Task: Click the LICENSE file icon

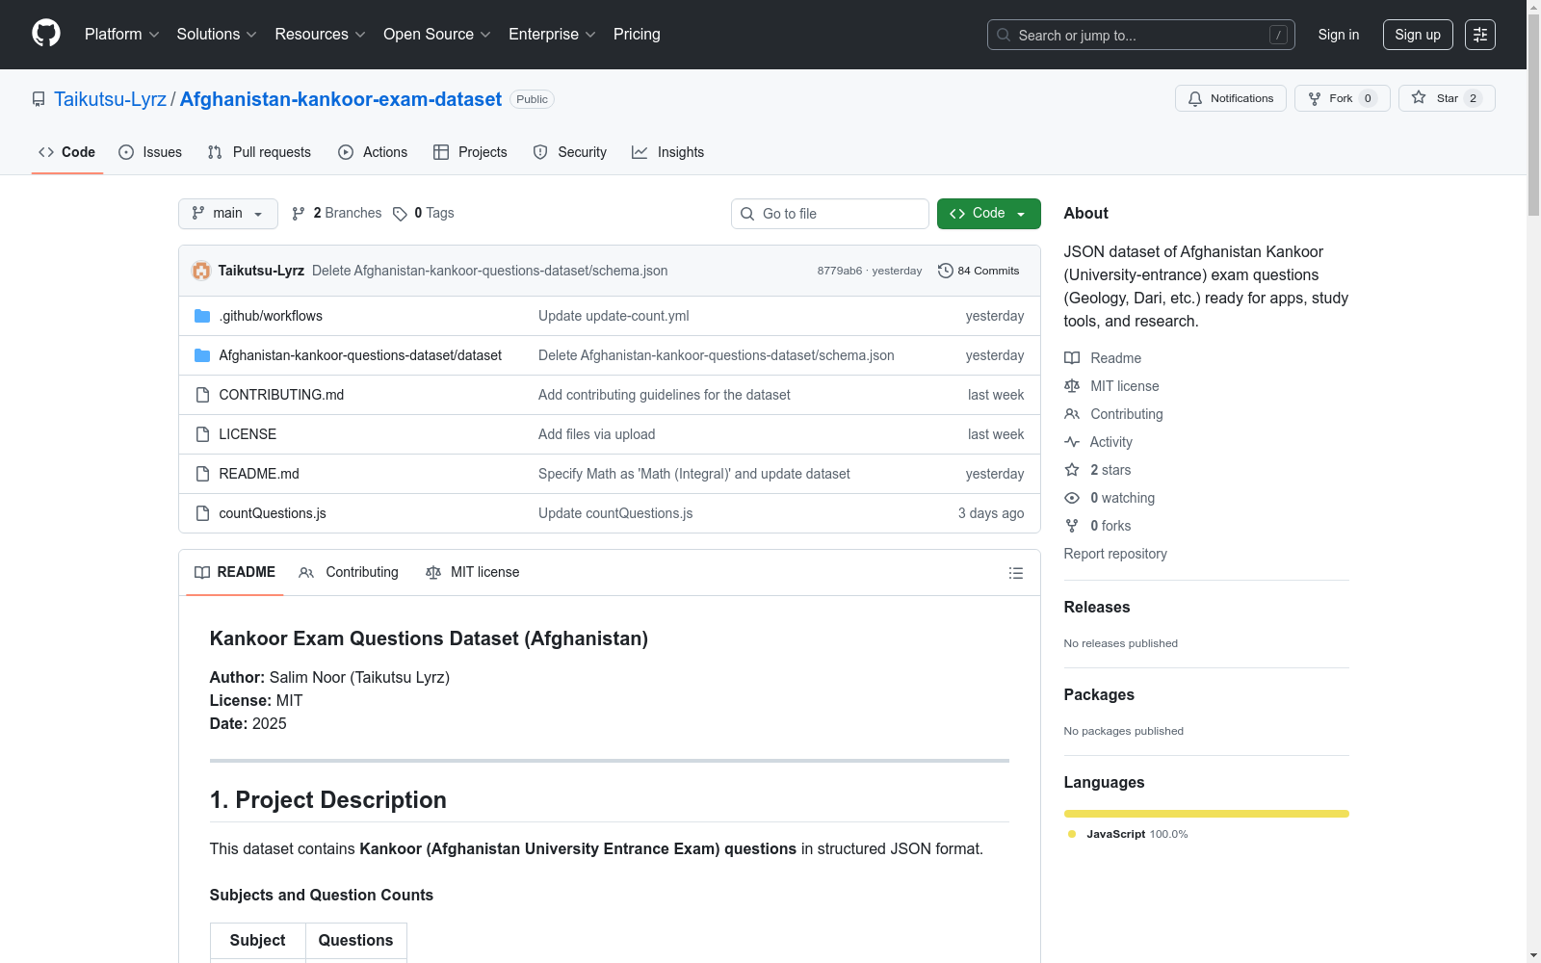Action: click(202, 434)
